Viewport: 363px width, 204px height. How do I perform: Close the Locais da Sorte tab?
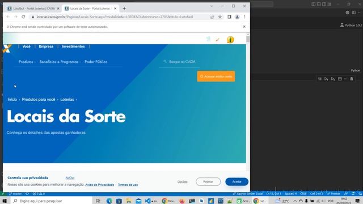click(x=115, y=8)
